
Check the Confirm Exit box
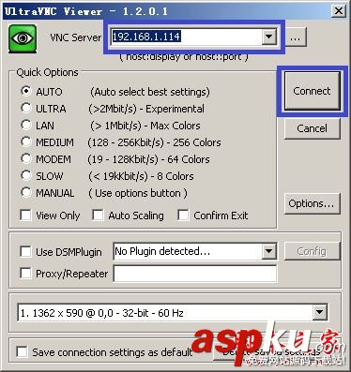pyautogui.click(x=183, y=215)
